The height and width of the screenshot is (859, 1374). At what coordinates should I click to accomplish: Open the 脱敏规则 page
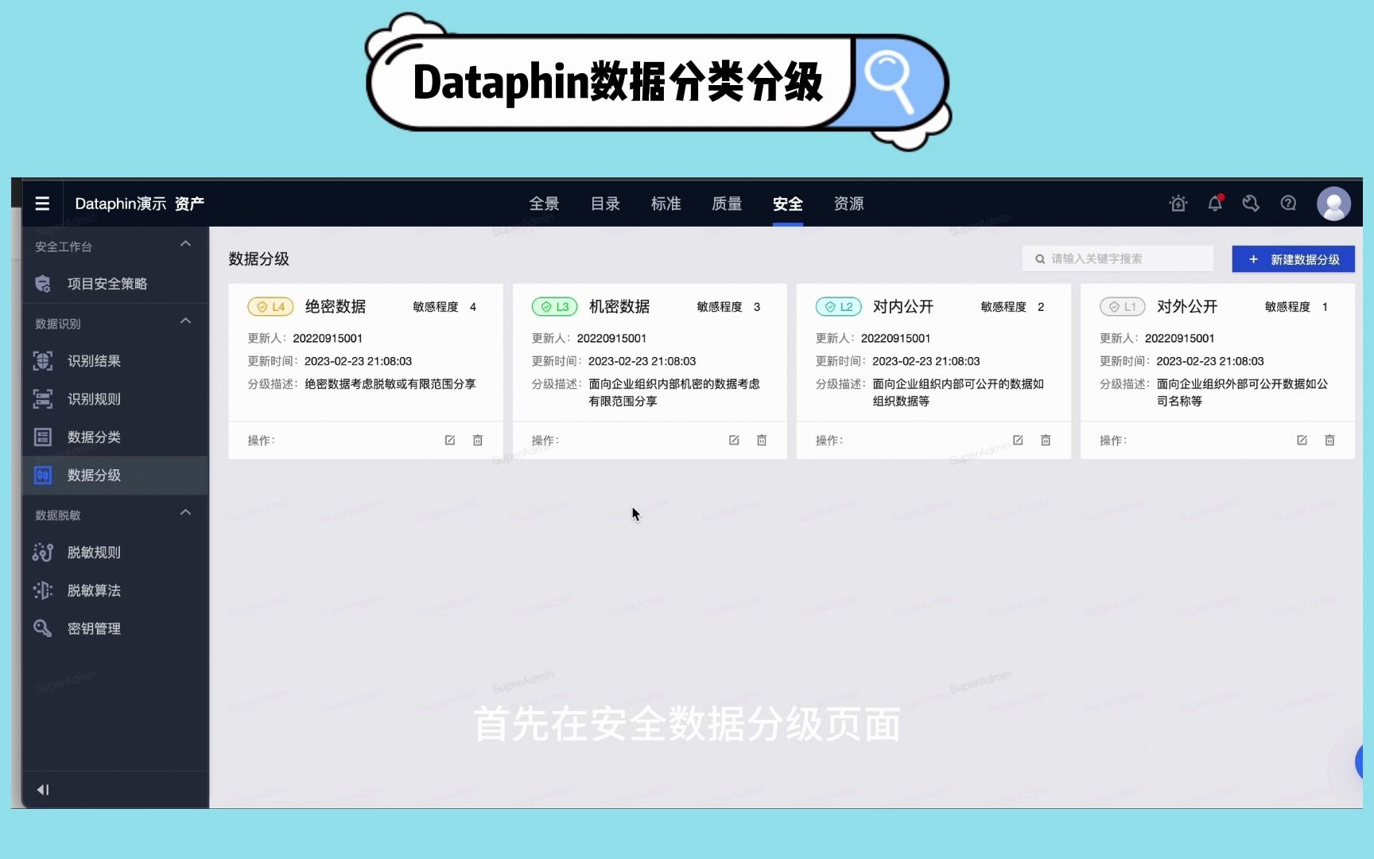point(93,552)
